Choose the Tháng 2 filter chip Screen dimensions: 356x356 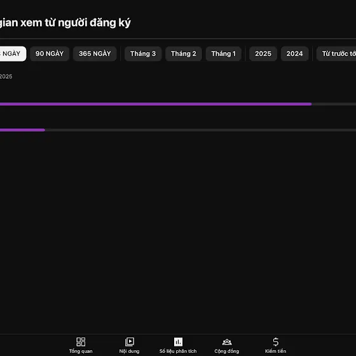click(x=184, y=54)
